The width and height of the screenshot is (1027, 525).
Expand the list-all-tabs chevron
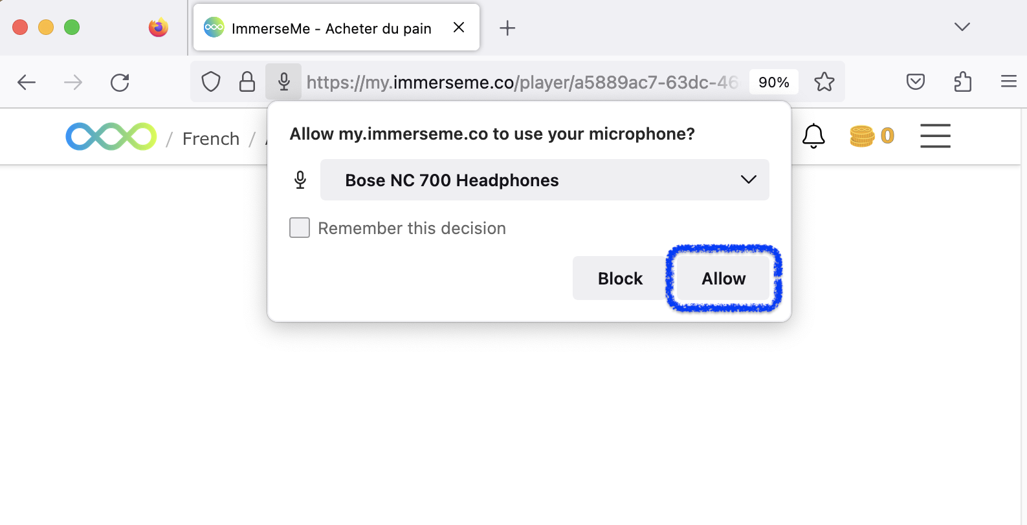tap(962, 27)
